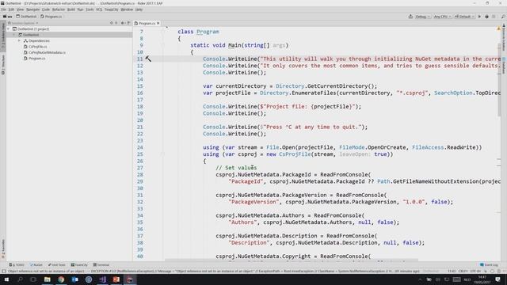Click the Windows taskbar search icon

(20, 279)
